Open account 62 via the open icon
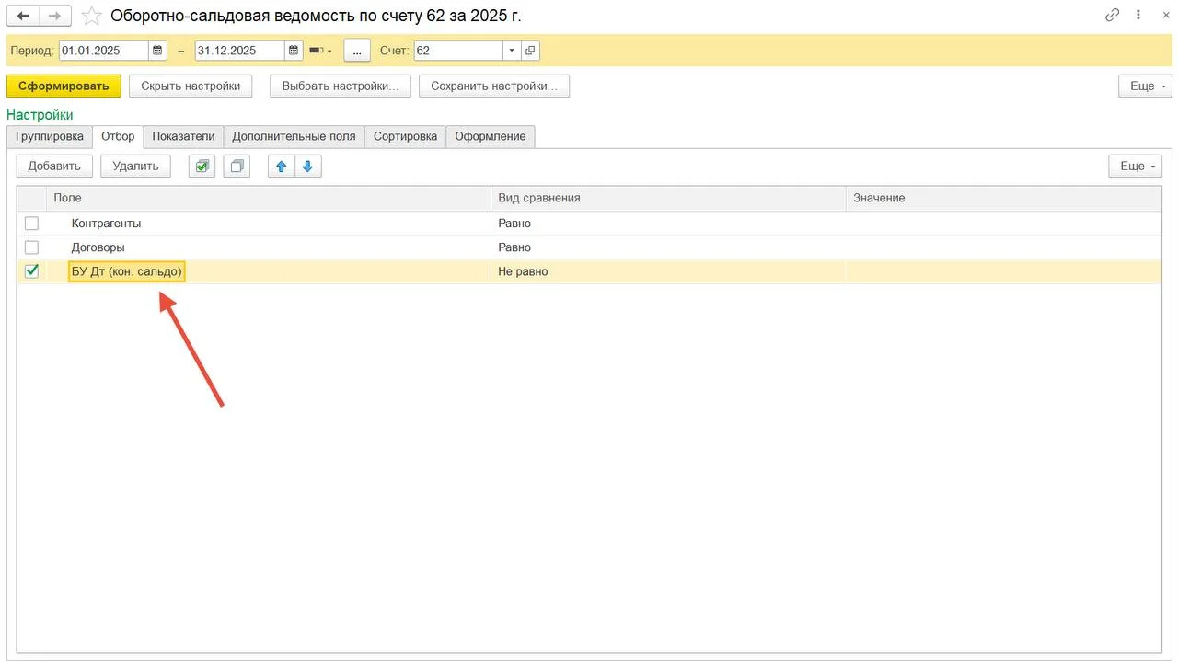This screenshot has width=1178, height=667. click(x=530, y=51)
